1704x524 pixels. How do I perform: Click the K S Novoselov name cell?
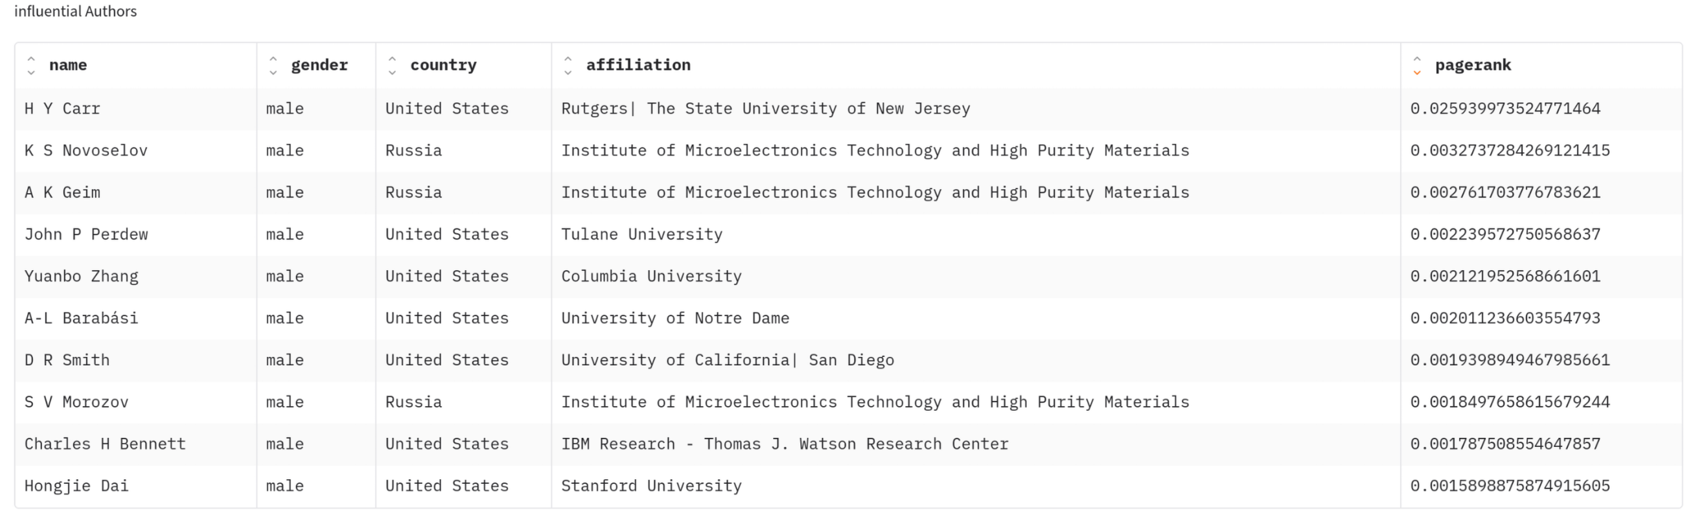pos(86,151)
